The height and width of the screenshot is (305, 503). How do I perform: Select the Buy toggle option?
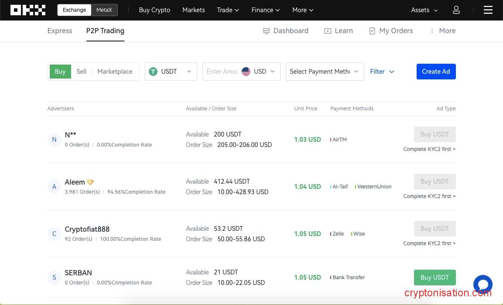tap(60, 72)
